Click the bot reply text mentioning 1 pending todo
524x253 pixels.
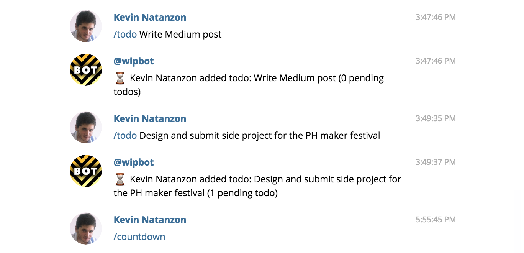[x=257, y=186]
